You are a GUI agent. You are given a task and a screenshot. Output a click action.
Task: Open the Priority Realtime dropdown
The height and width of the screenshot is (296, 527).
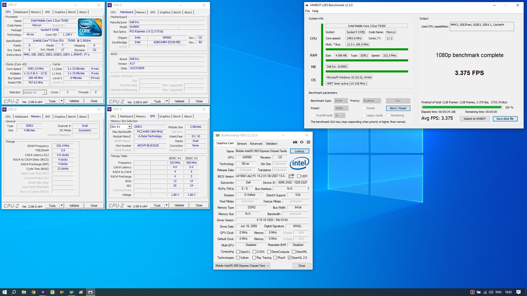tap(372, 101)
